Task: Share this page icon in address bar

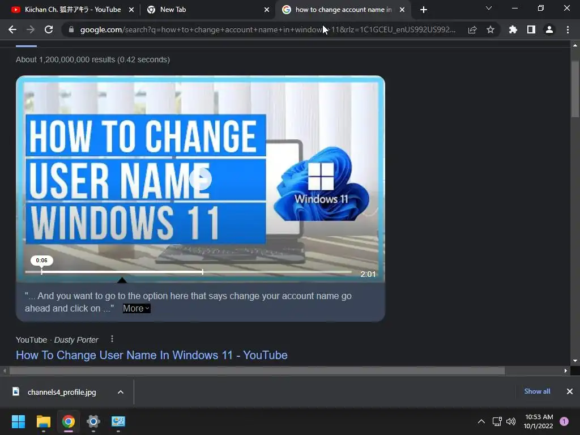Action: (x=472, y=30)
